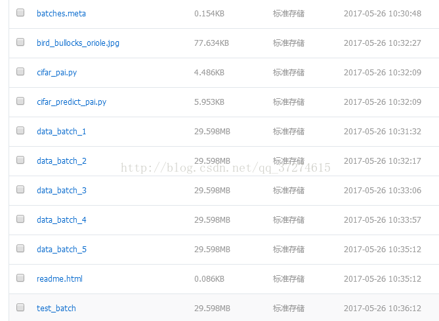Click the timestamp 2017-05-26 10:31:32
The width and height of the screenshot is (439, 321).
pyautogui.click(x=383, y=132)
